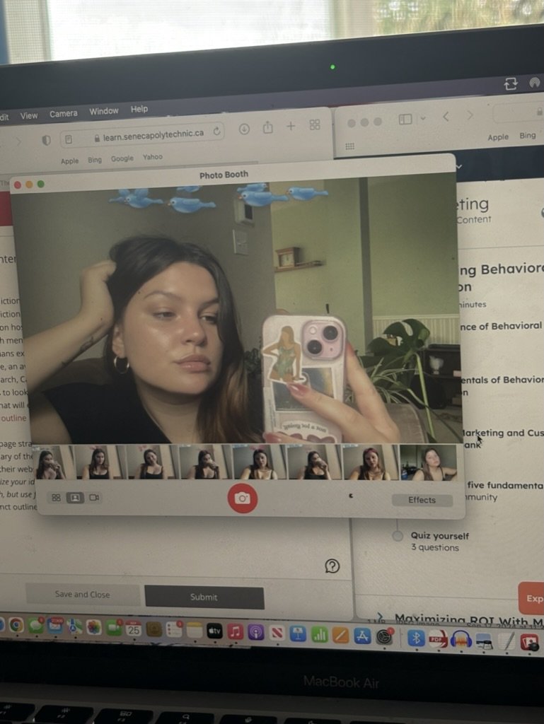Open Messages from the Dock
This screenshot has height=724, width=544.
click(35, 626)
